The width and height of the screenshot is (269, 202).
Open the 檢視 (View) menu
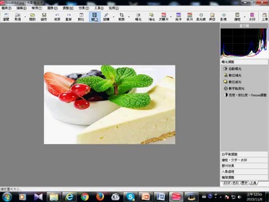point(37,8)
